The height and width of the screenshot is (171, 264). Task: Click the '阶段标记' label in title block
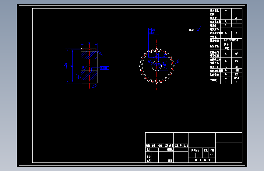[x=195, y=150]
